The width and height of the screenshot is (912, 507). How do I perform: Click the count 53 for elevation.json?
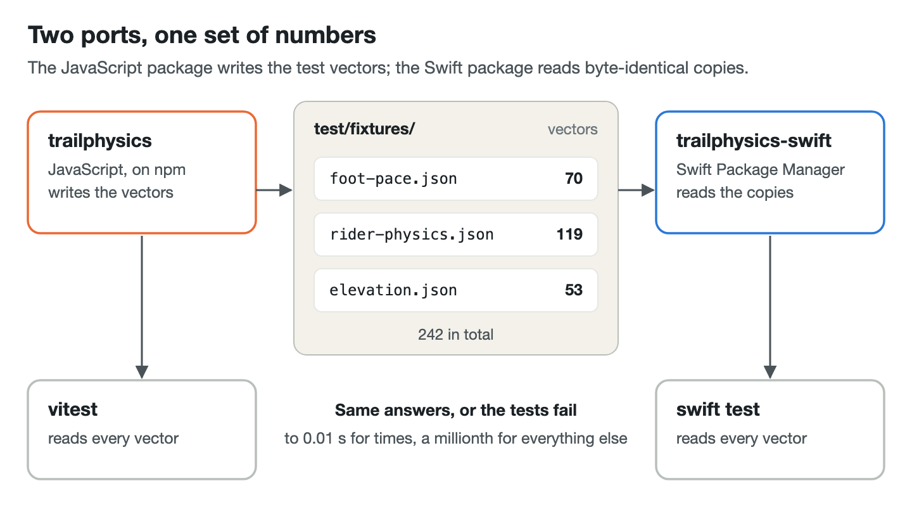574,290
